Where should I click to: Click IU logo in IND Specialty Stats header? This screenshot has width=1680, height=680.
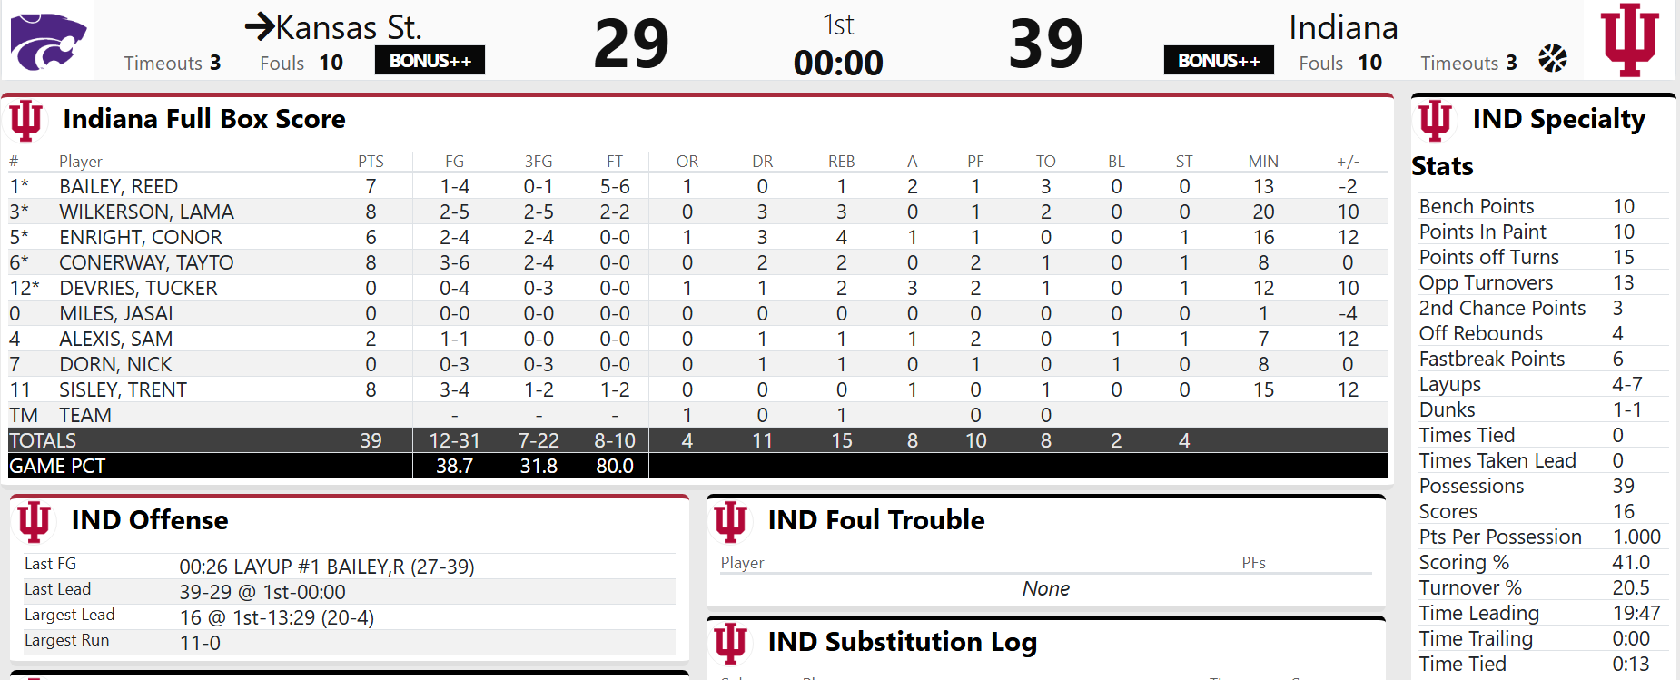click(x=1435, y=120)
